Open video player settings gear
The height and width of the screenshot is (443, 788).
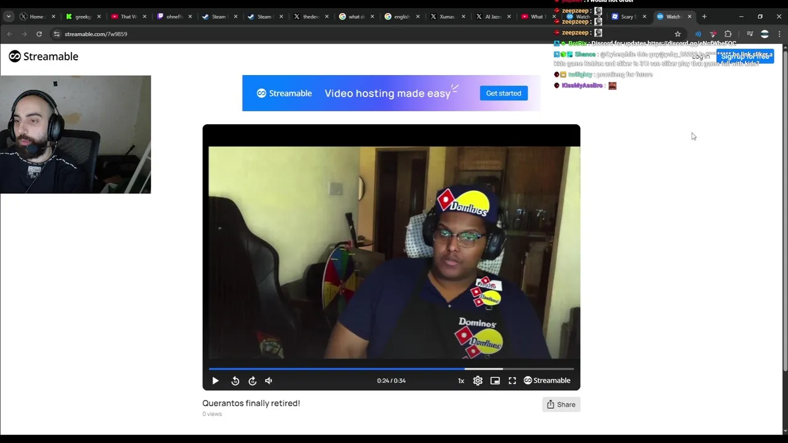(478, 381)
